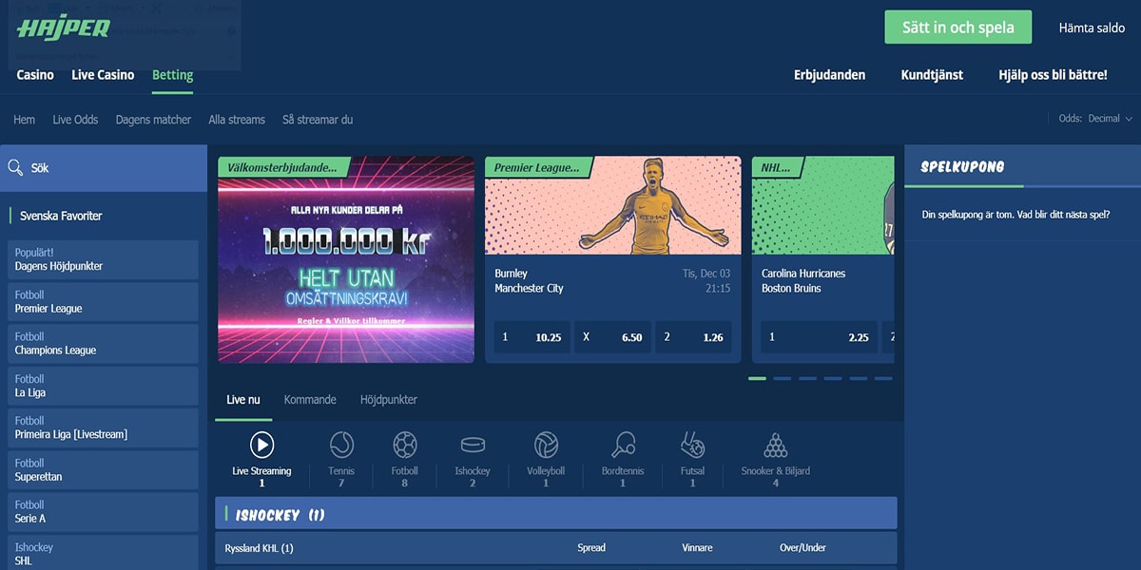Open Alla streams
This screenshot has height=570, width=1141.
(x=237, y=120)
